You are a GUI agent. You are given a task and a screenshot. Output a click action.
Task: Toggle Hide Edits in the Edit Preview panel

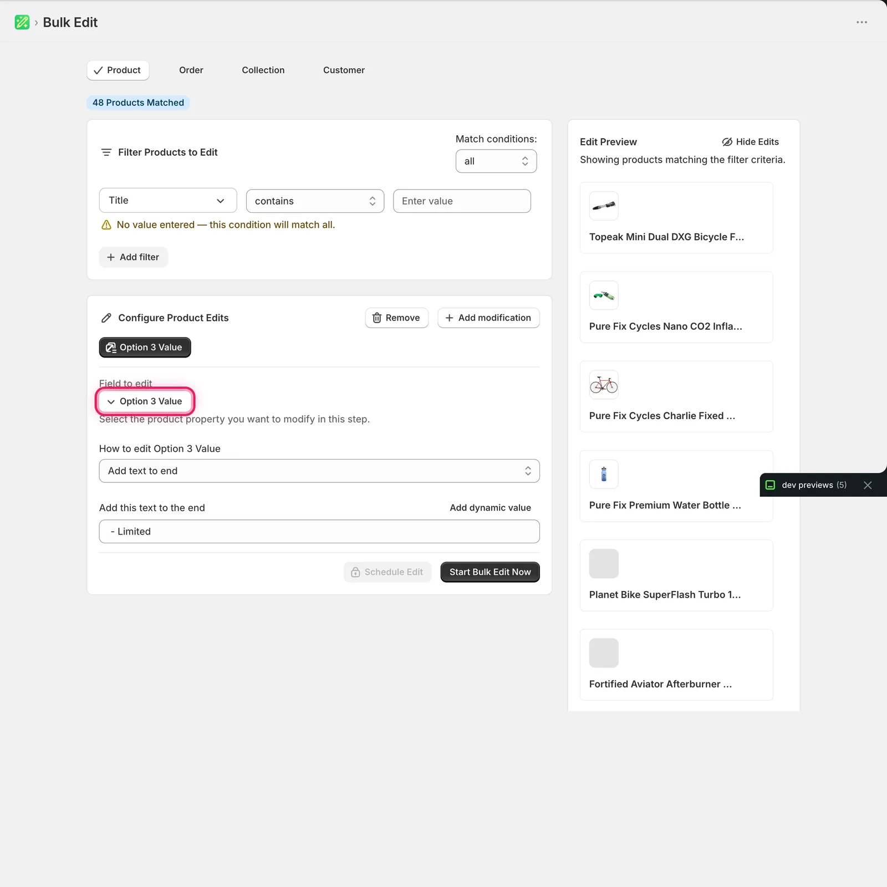coord(750,142)
